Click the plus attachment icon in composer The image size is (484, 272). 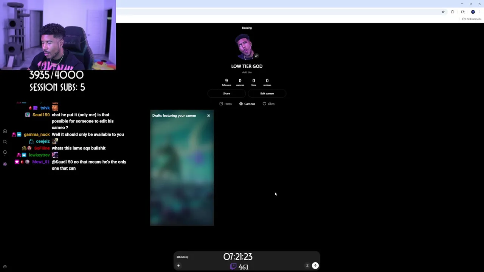[x=178, y=266]
